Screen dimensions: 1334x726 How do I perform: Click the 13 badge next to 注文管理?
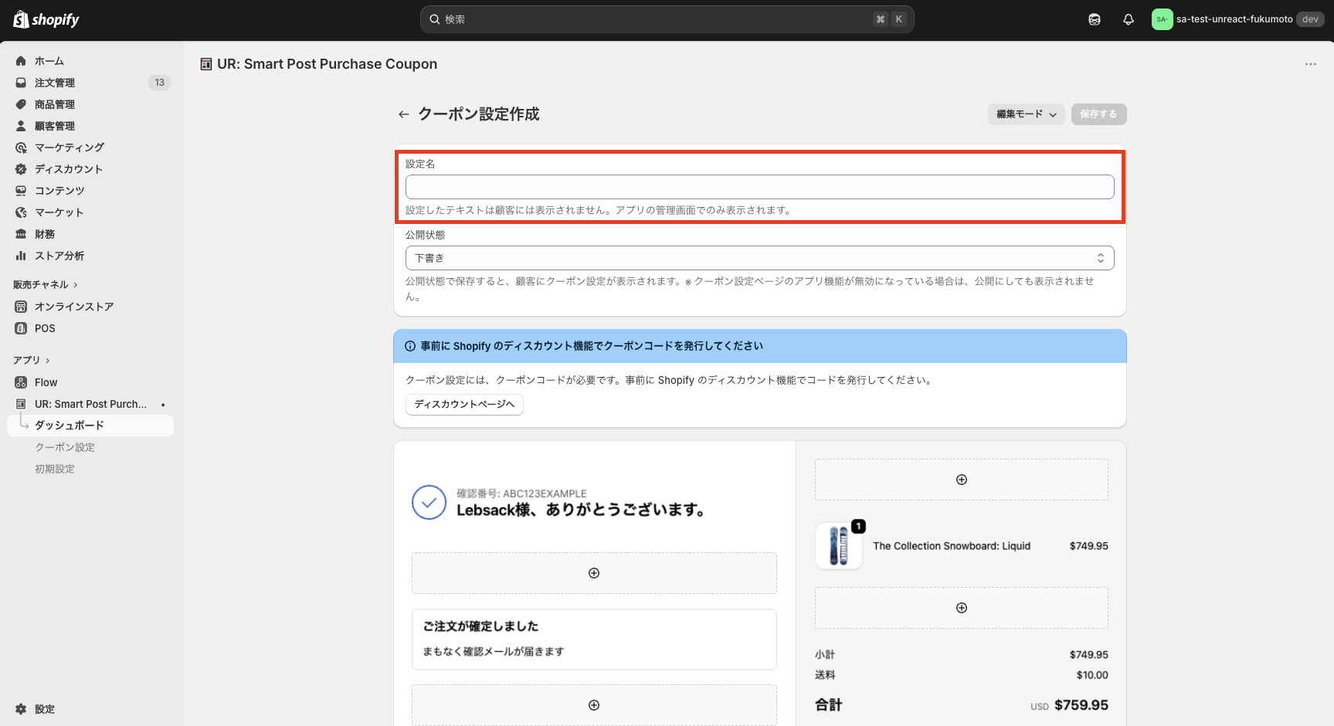tap(159, 83)
